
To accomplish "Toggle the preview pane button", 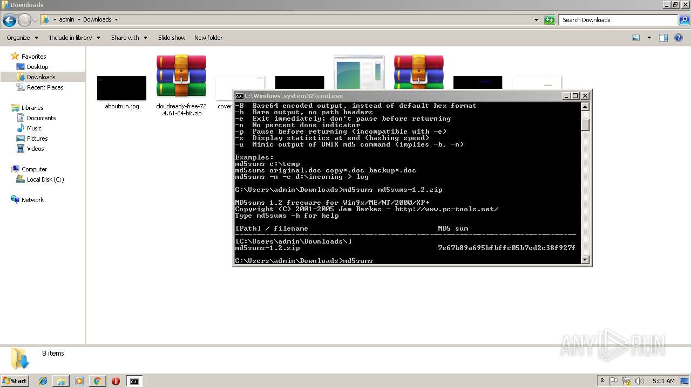I will (x=663, y=38).
